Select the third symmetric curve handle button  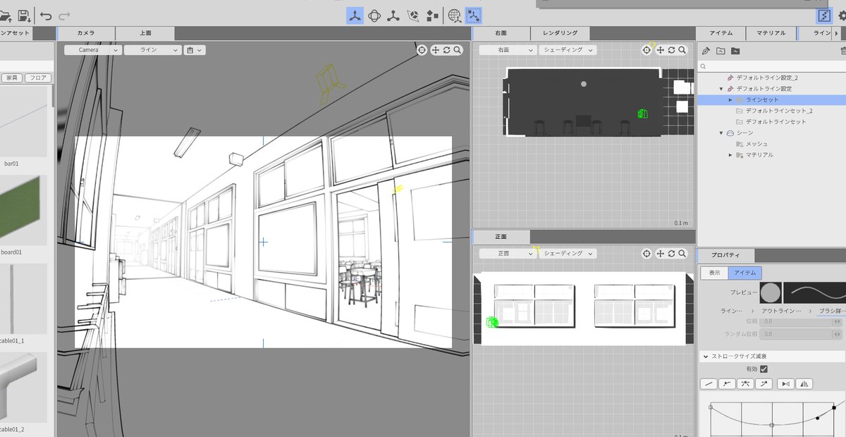pos(745,383)
